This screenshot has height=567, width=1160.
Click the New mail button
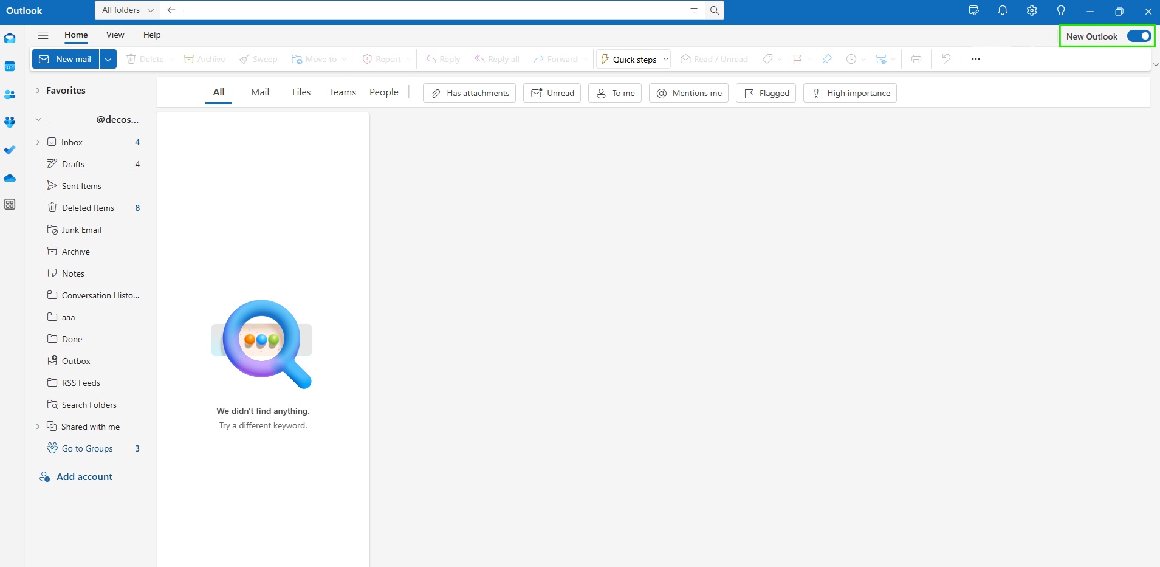tap(66, 59)
